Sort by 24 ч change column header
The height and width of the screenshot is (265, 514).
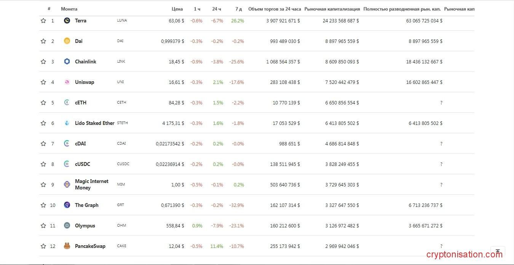[x=217, y=9]
